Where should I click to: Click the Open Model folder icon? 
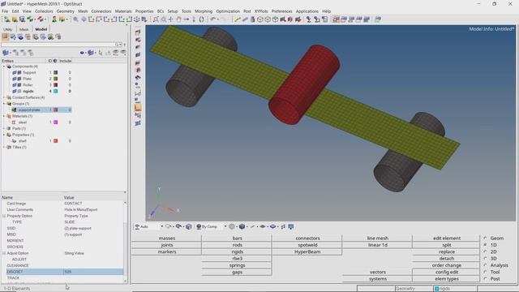15,19
